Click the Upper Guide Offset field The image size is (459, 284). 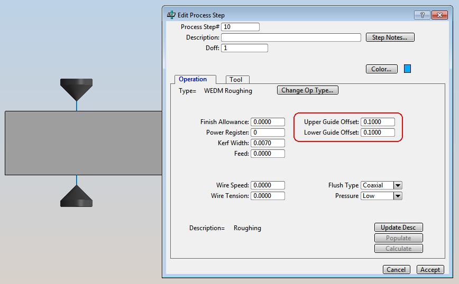pos(378,122)
